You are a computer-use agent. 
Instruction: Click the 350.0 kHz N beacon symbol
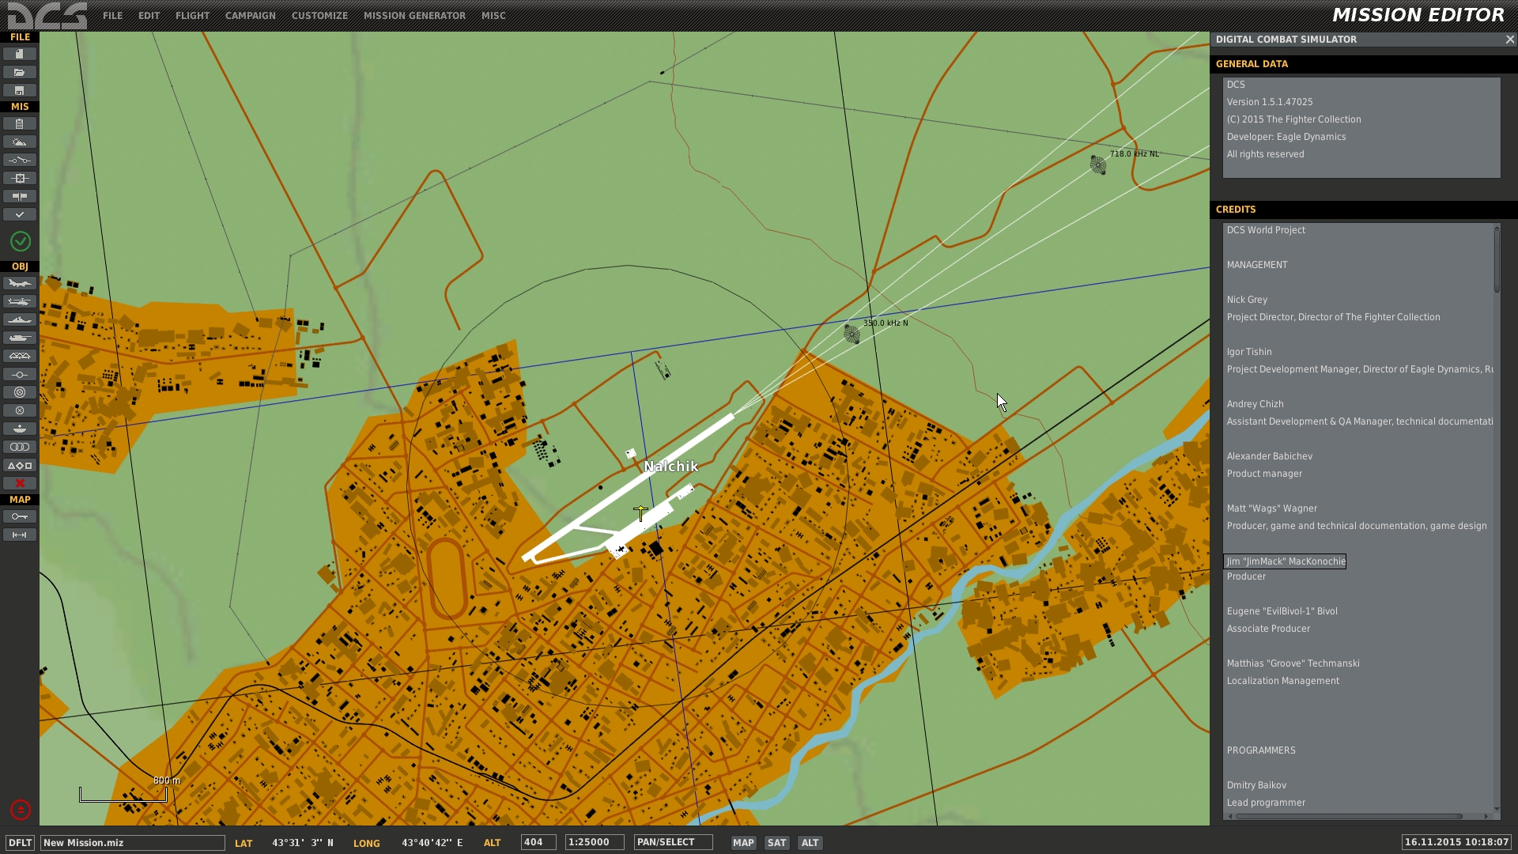852,334
